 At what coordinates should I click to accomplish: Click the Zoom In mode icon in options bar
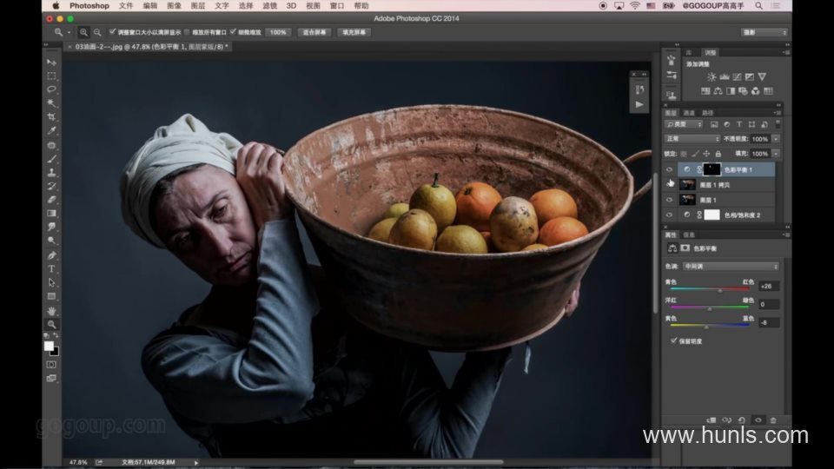click(x=83, y=32)
